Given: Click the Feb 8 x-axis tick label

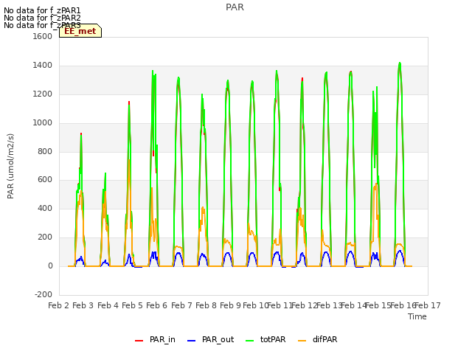Looking at the screenshot, I should click(206, 305).
